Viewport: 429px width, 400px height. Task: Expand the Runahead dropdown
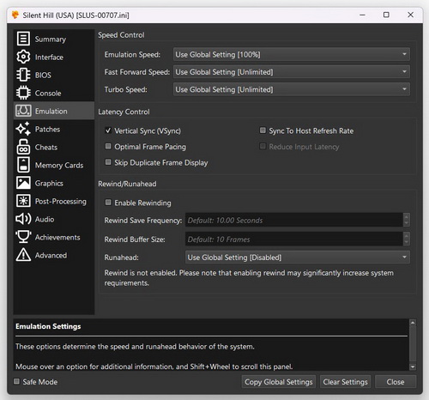(x=298, y=258)
